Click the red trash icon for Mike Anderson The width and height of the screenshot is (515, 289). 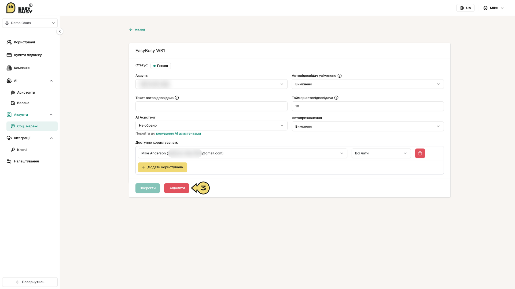tap(420, 153)
